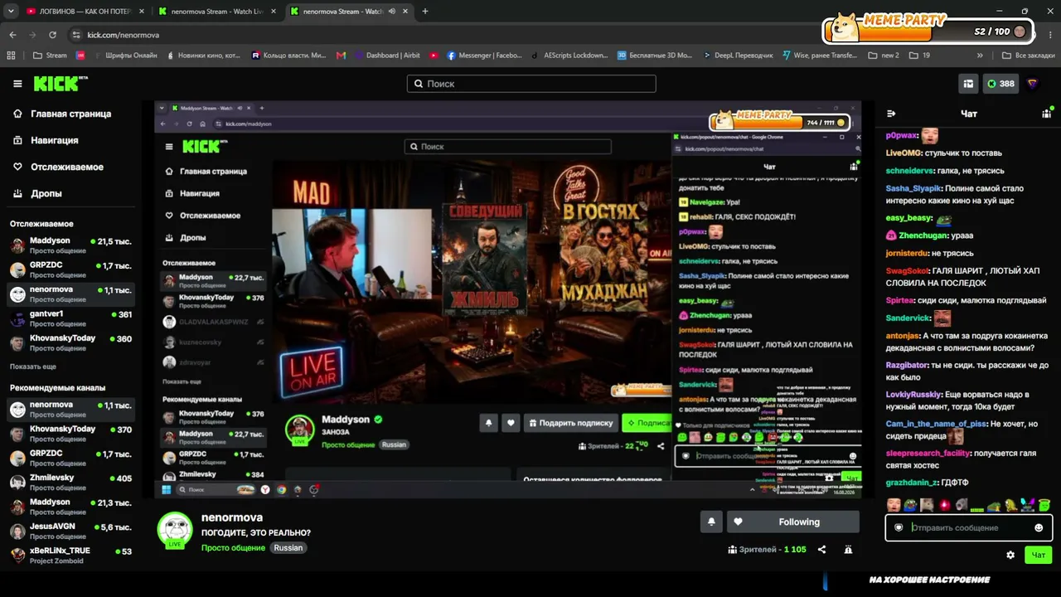This screenshot has height=597, width=1061.
Task: Open the new 2 bookmarks folder
Action: tap(884, 56)
